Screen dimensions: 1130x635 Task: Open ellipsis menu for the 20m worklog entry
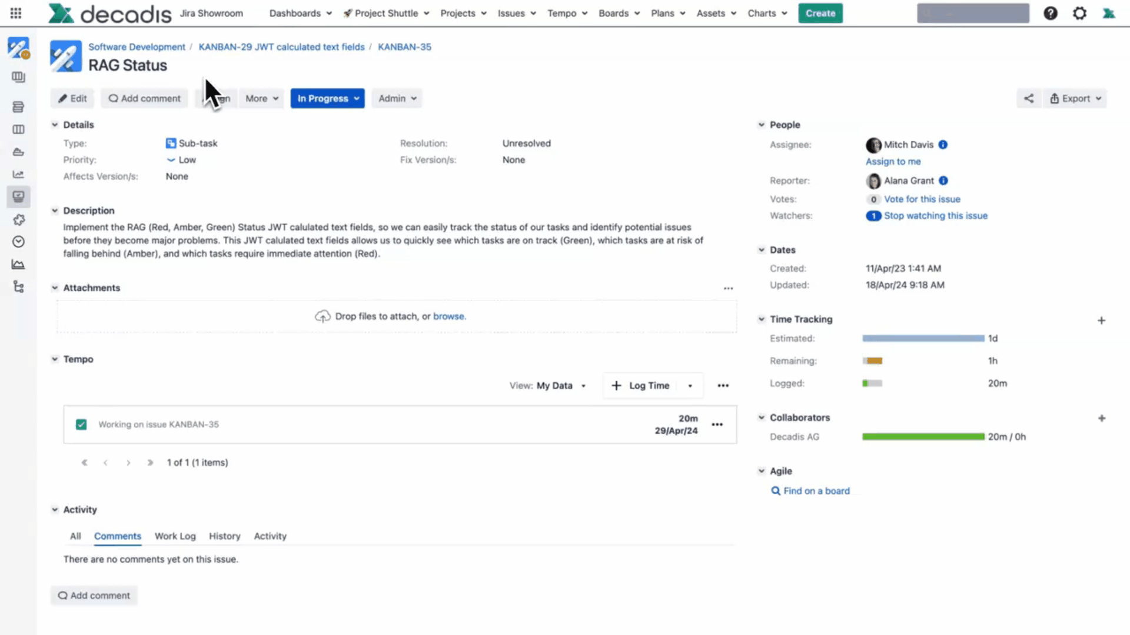[717, 425]
